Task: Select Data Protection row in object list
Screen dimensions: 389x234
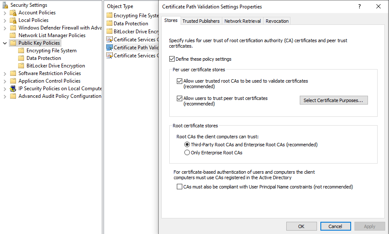Action: [x=131, y=23]
